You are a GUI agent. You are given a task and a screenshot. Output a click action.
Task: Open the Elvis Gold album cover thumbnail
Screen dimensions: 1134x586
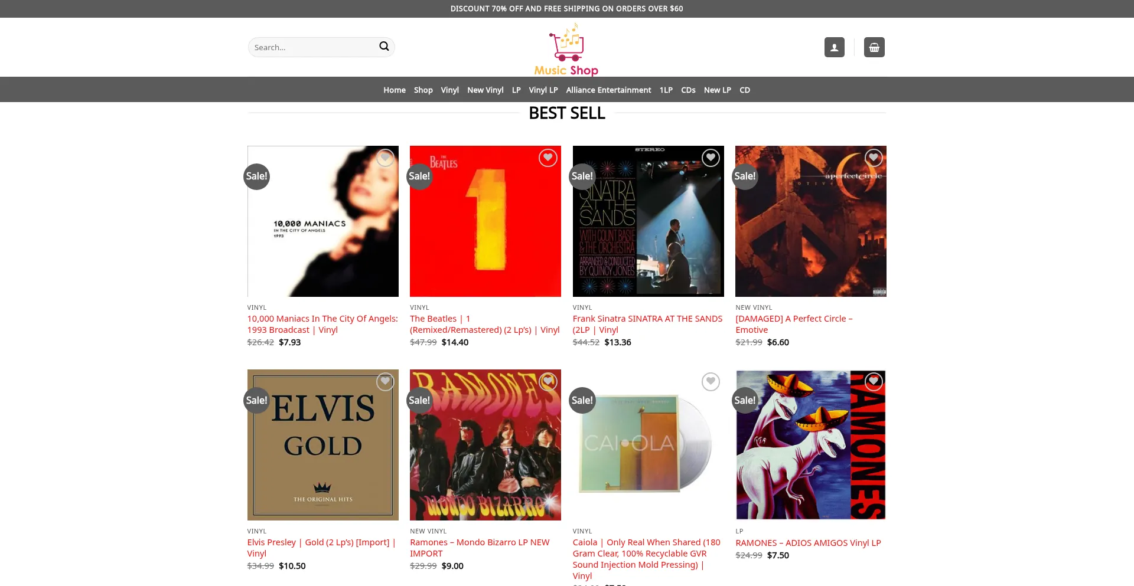pyautogui.click(x=322, y=445)
